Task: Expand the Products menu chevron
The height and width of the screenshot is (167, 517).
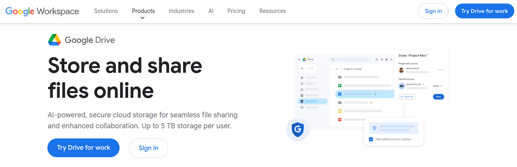Action: tap(142, 18)
